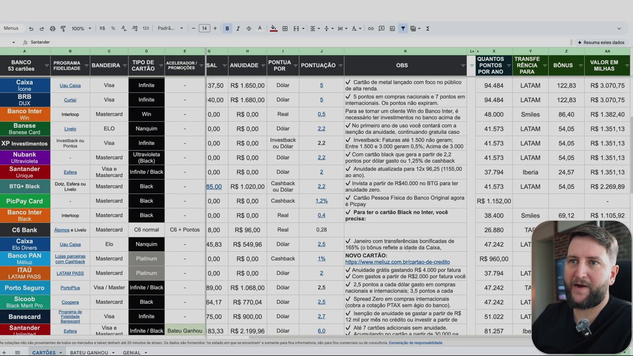Switch to the GENIAL sheet tab
Screen dimensions: 633x356
click(x=132, y=353)
